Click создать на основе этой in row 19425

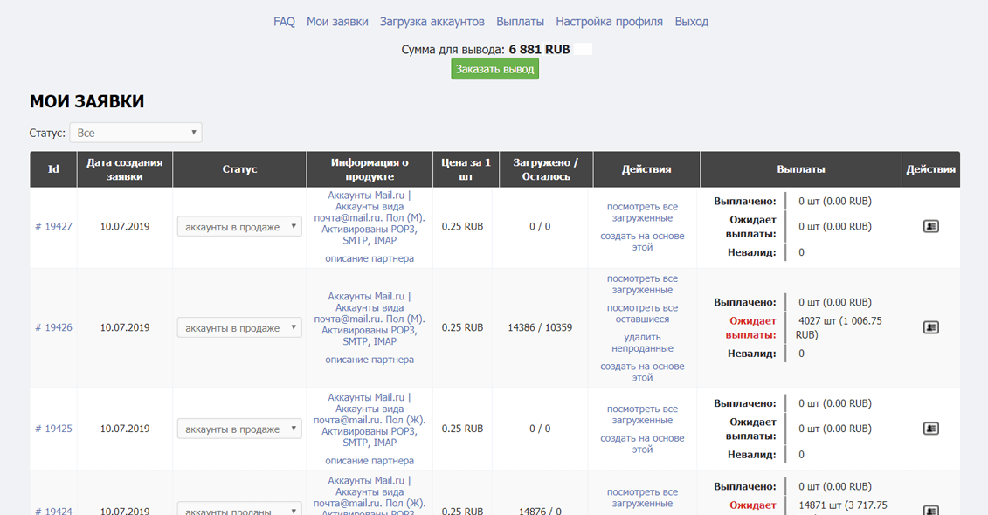(642, 443)
